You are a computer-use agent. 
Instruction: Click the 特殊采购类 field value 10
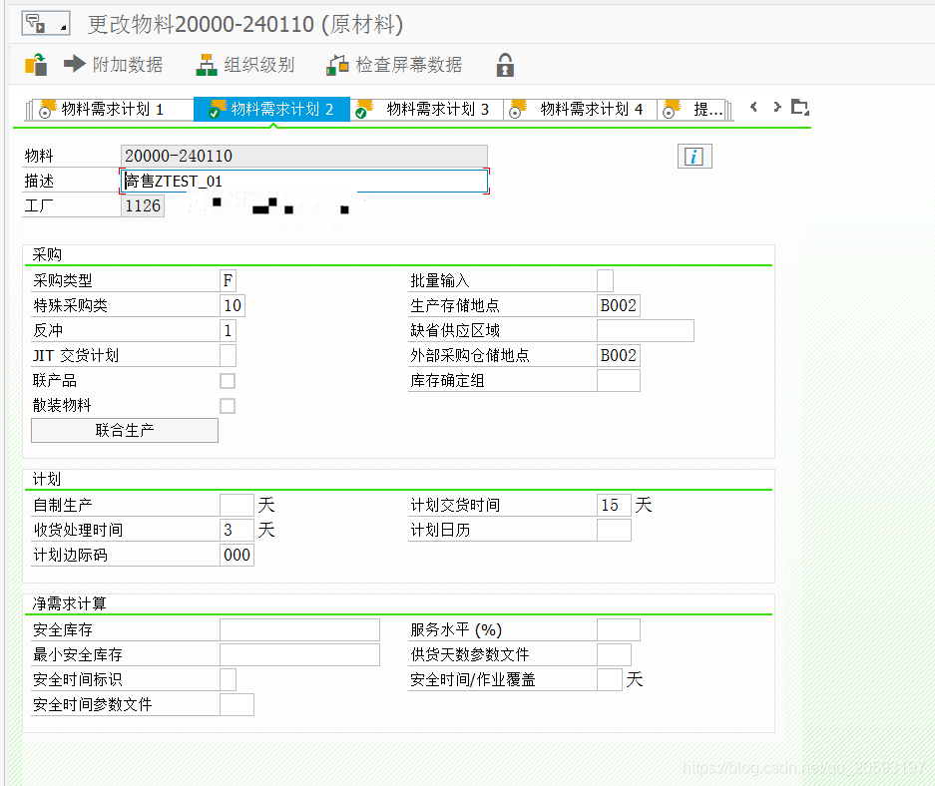click(x=233, y=305)
